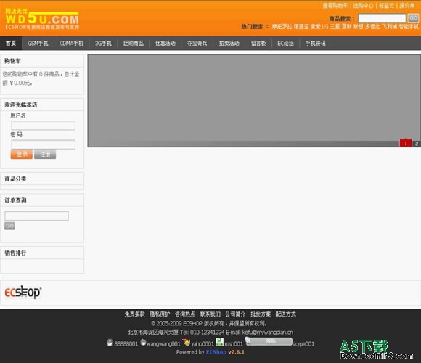Click the msn001 contact text
Viewport: 421px width, 363px height.
tap(234, 343)
